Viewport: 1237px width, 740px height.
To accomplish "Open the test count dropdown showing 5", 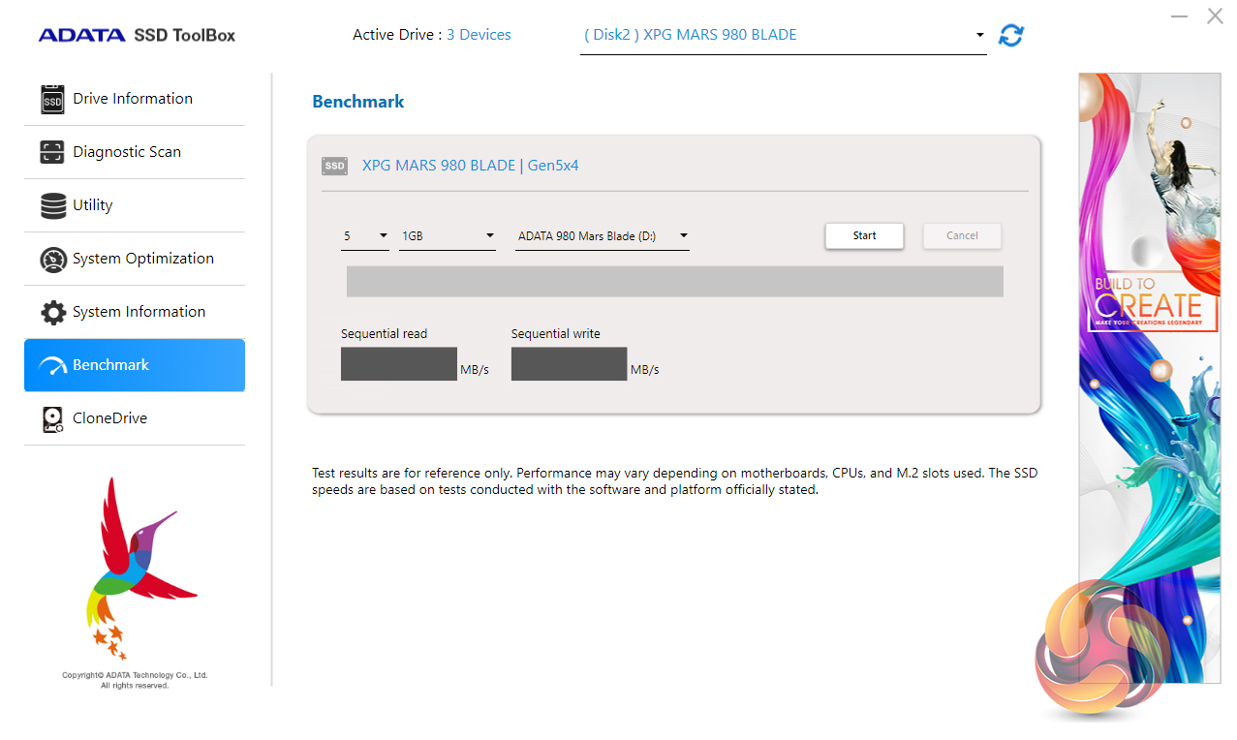I will coord(365,235).
